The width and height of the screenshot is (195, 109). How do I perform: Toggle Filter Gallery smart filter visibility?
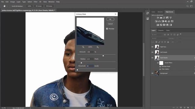tap(160, 69)
